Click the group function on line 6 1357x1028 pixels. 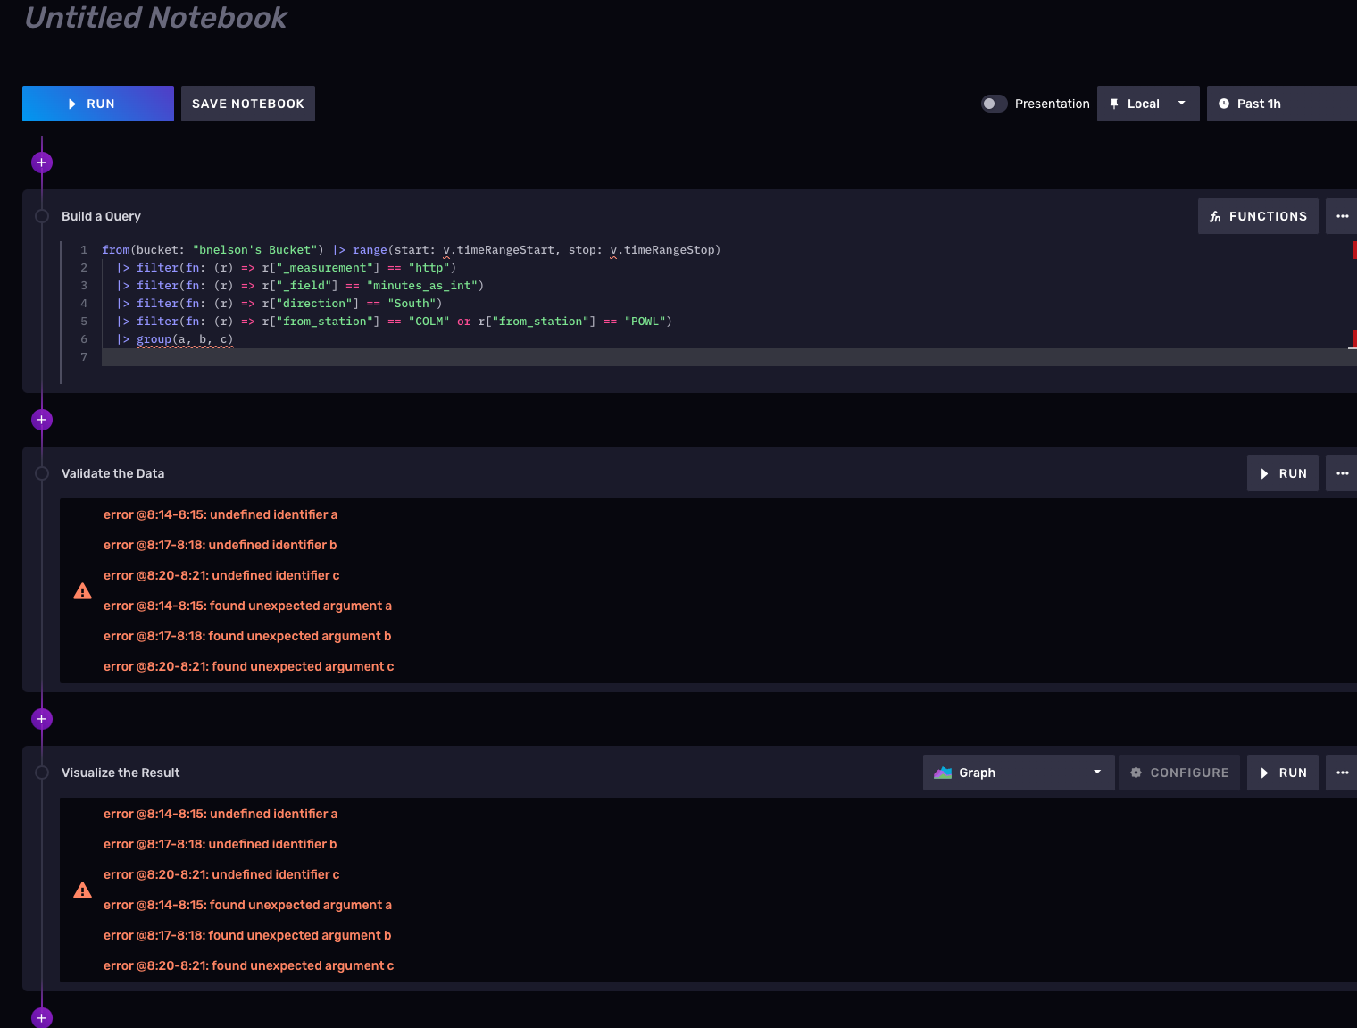[154, 338]
